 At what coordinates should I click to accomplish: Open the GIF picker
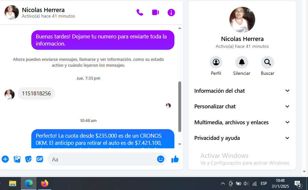click(40, 159)
